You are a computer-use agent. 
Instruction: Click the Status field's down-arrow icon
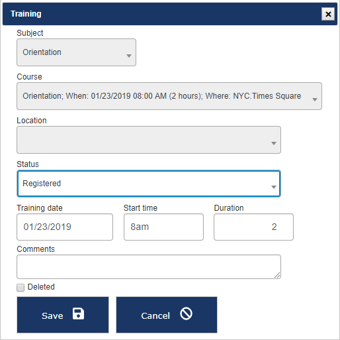[274, 187]
